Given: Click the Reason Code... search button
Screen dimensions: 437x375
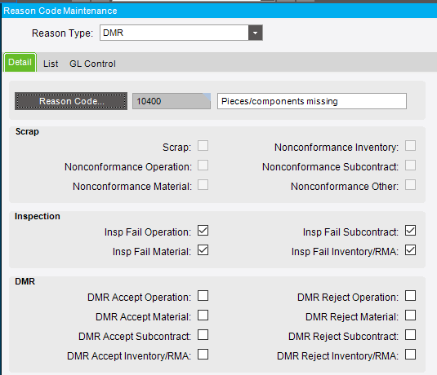Looking at the screenshot, I should pyautogui.click(x=71, y=101).
